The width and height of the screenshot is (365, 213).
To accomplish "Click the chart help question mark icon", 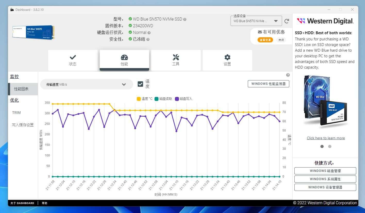I will 288,75.
